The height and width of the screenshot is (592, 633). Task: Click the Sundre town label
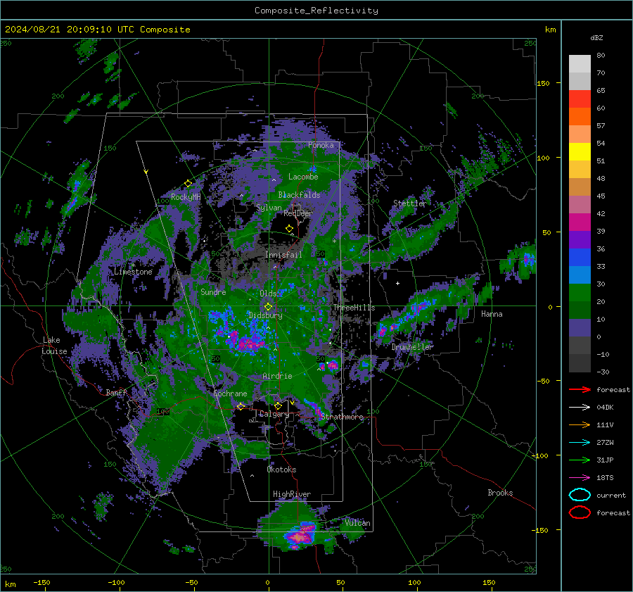click(213, 292)
